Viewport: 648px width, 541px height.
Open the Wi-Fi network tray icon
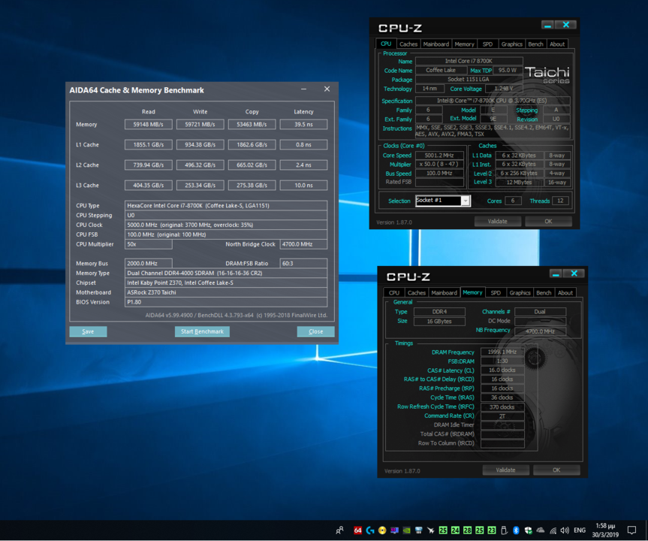click(x=553, y=530)
